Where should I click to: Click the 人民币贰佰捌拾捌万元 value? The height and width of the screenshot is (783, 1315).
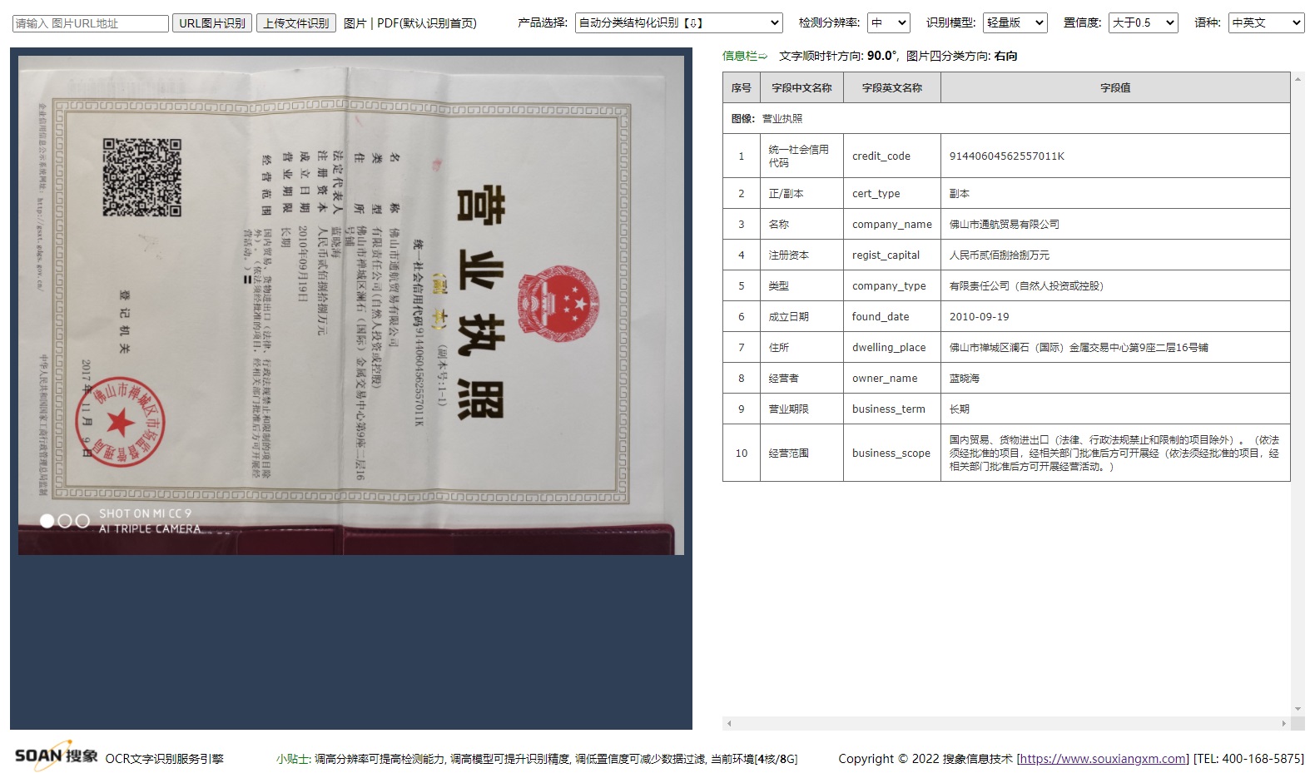(1000, 255)
